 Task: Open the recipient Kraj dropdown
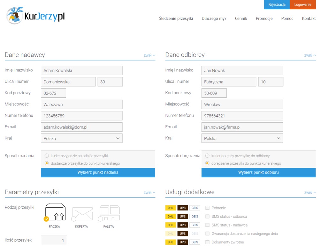coord(242,138)
